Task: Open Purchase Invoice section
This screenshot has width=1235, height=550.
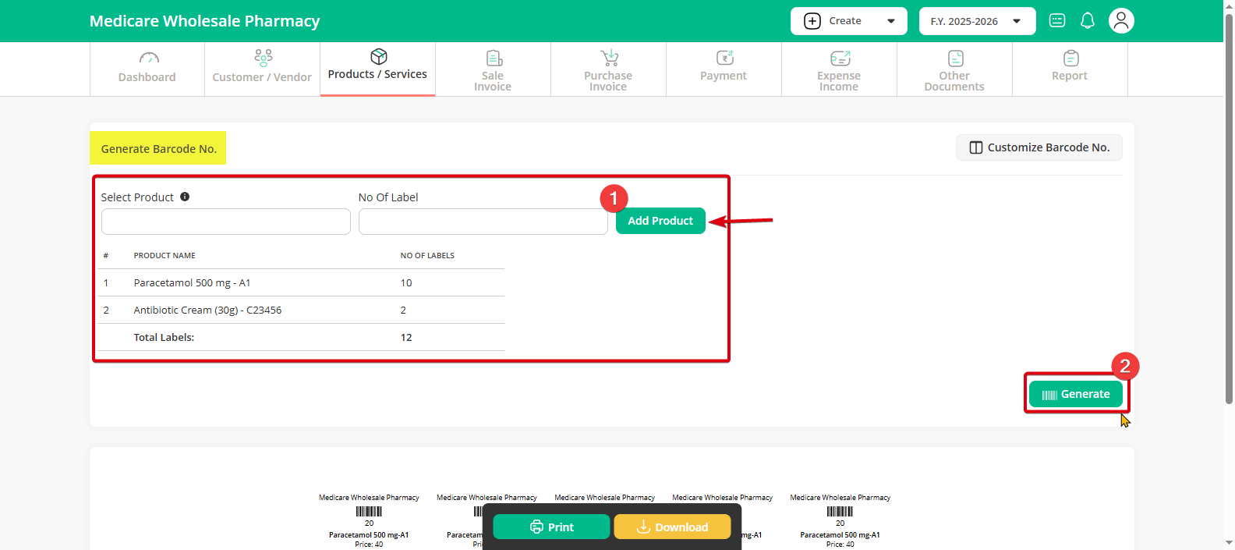Action: tap(608, 69)
